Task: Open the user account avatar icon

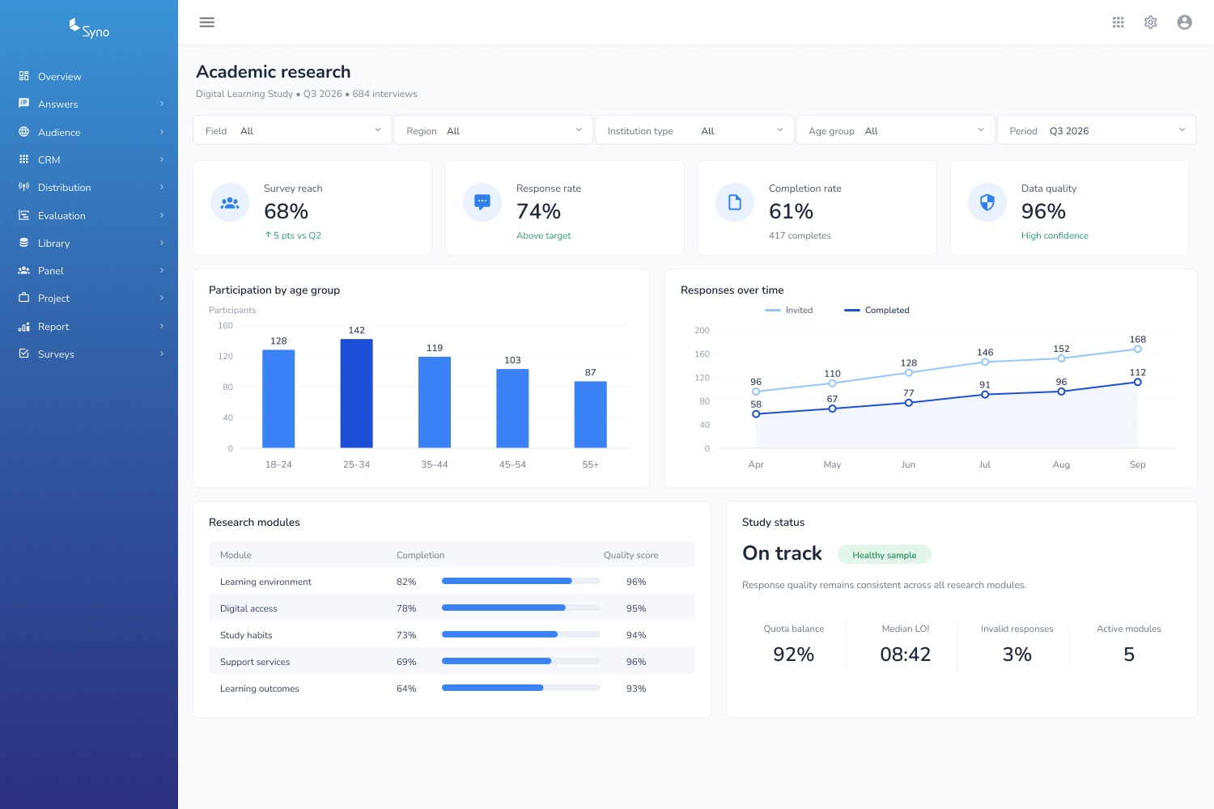Action: click(x=1185, y=23)
